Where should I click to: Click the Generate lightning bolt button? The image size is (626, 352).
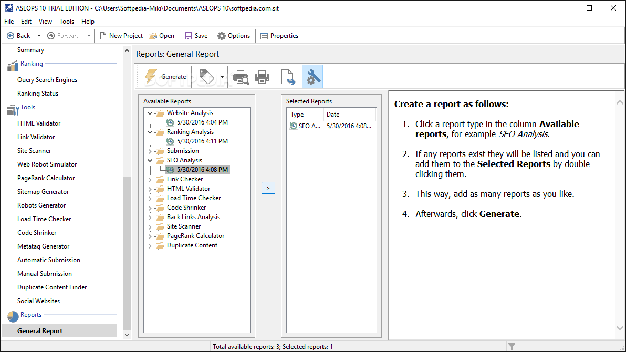point(165,77)
